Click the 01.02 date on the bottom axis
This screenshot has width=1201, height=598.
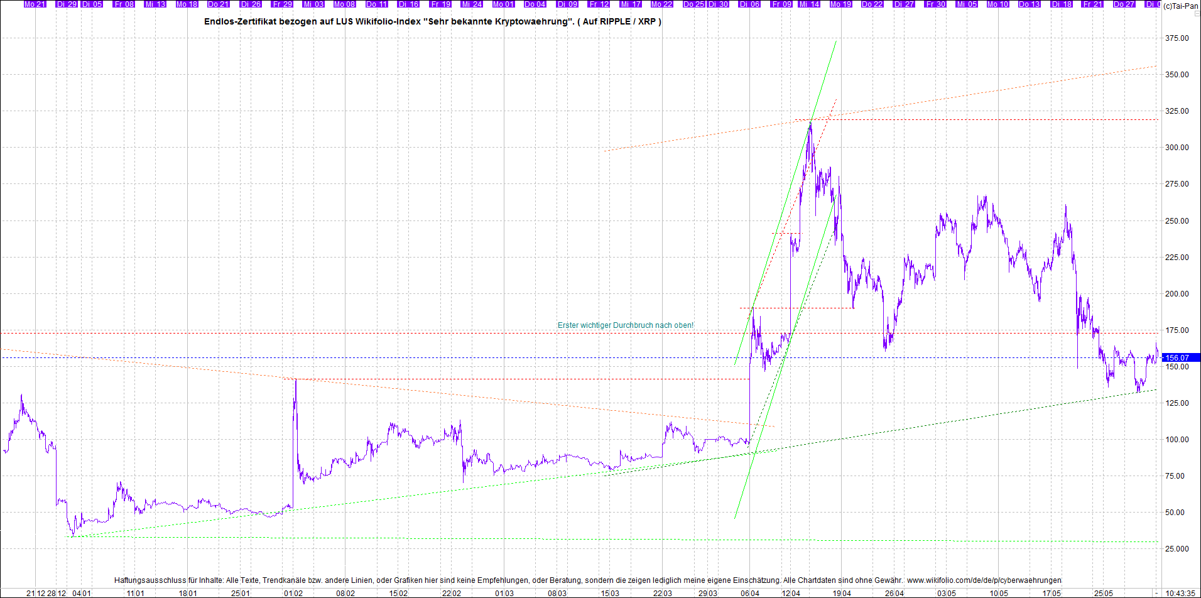[293, 593]
